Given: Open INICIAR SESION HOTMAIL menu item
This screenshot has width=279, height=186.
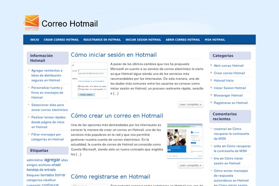Looking at the screenshot, I should 143,40.
